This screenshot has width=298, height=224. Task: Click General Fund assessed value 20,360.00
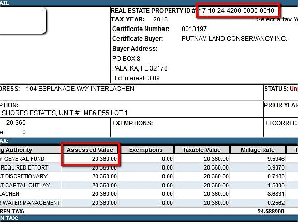tap(105, 159)
